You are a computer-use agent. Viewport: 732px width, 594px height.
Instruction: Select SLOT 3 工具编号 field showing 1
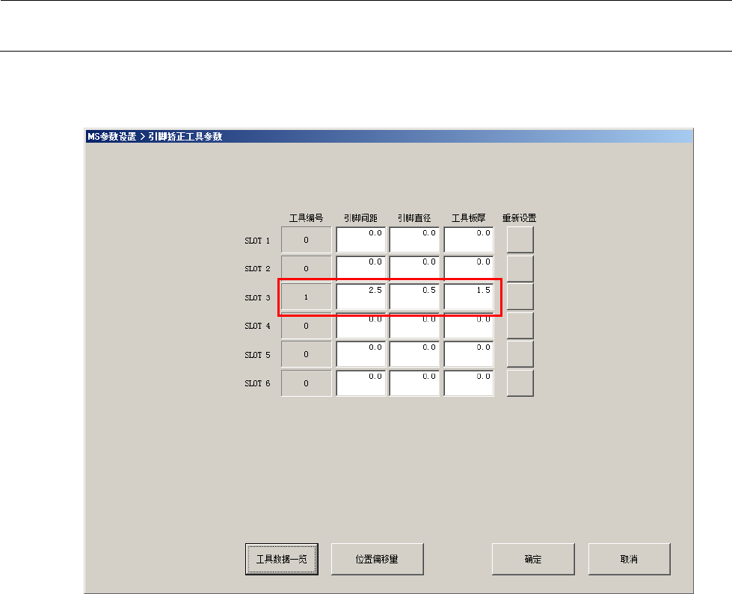pyautogui.click(x=307, y=297)
